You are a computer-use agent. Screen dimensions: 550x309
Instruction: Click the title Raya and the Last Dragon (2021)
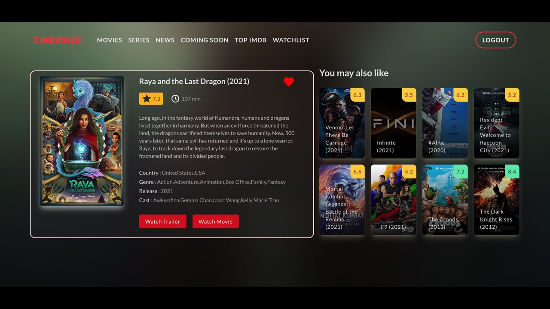194,81
